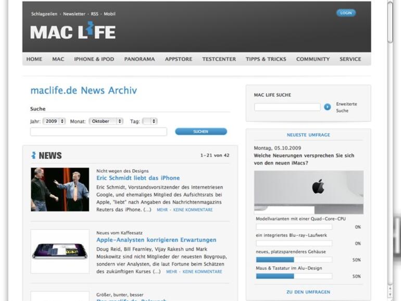Click the 'Größer, bunter, besser' kicker text
Viewport: 401px width, 301px height.
120,295
